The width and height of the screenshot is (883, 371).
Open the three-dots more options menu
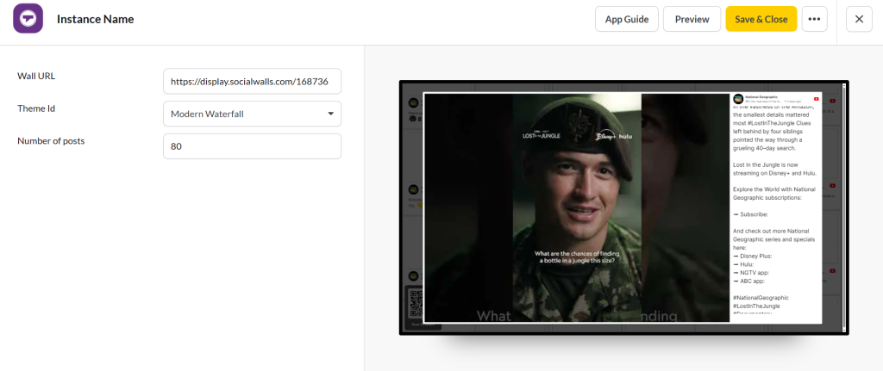814,19
